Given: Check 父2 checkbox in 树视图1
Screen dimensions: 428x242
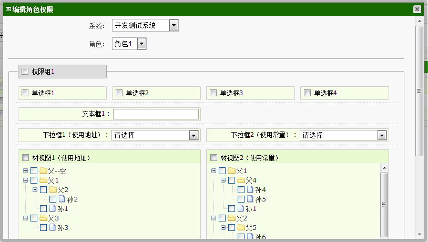Looking at the screenshot, I should pos(44,189).
